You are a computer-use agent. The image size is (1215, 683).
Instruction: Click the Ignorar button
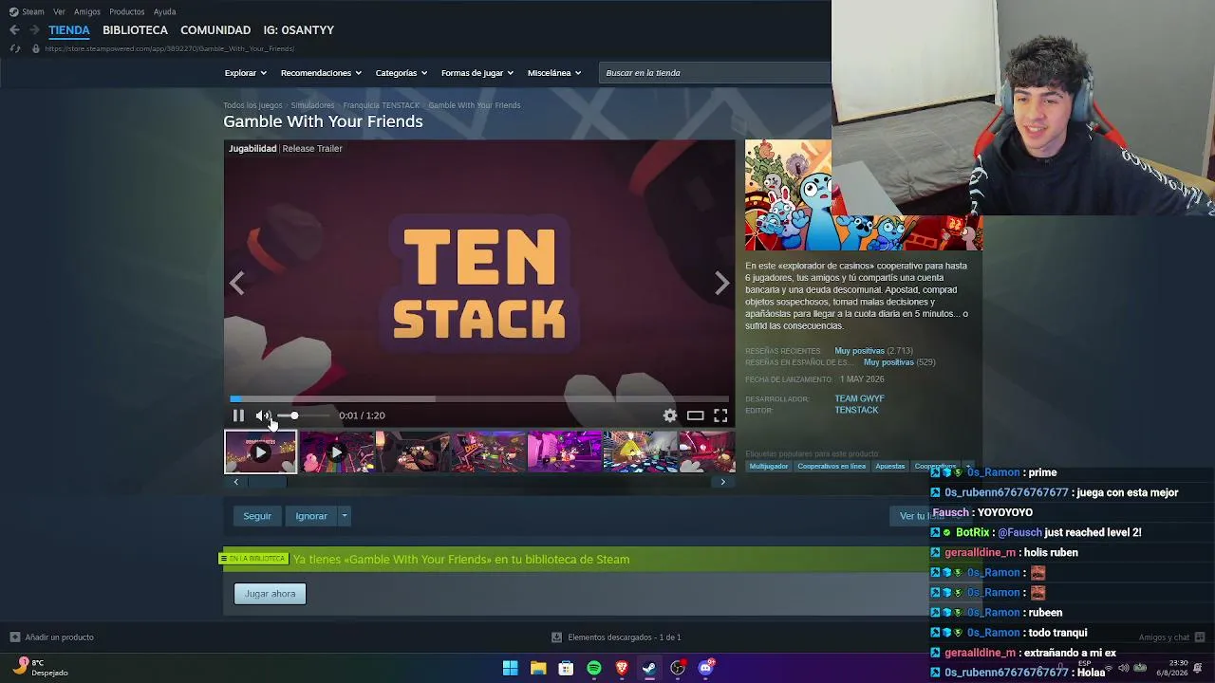[x=311, y=516]
